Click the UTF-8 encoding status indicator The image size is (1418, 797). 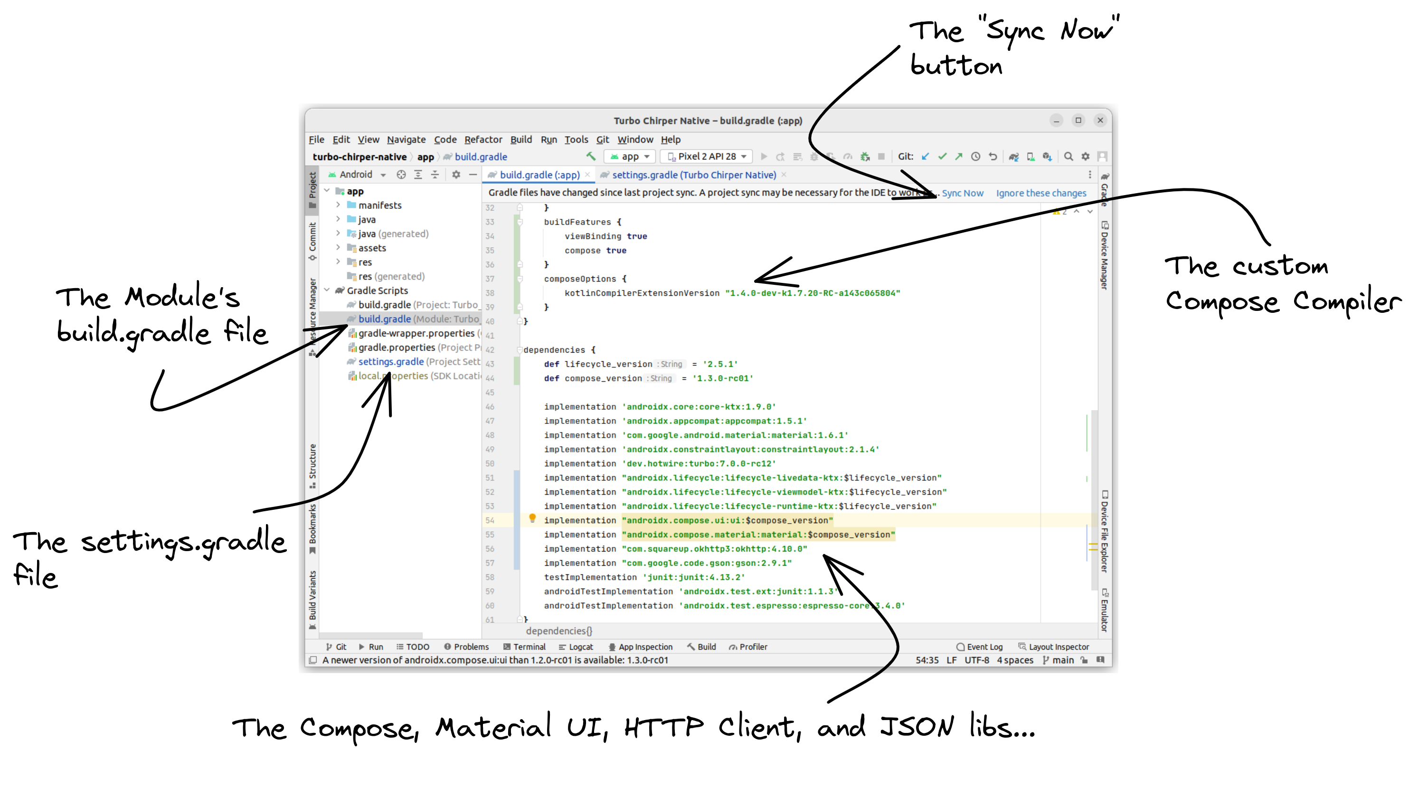pyautogui.click(x=976, y=660)
